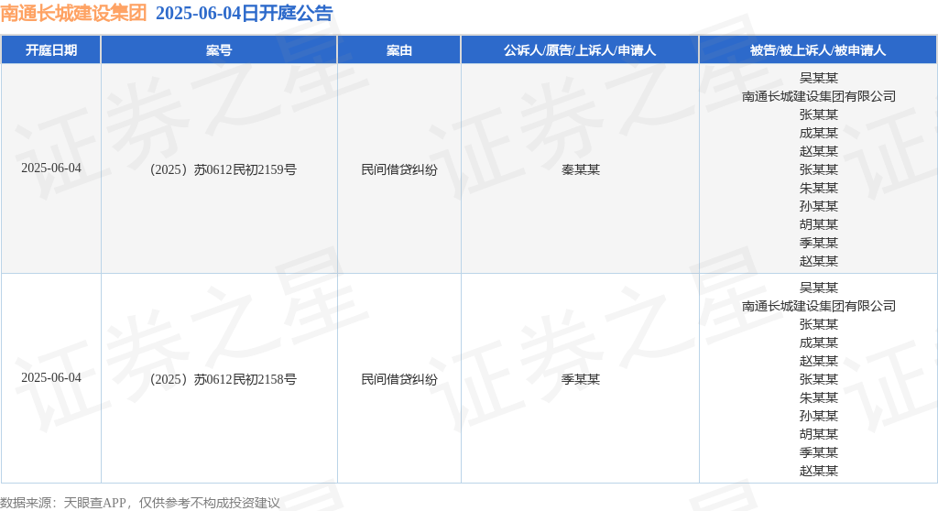This screenshot has width=938, height=511.
Task: Select case number (2025)苏0612民初2159号
Action: pos(223,169)
